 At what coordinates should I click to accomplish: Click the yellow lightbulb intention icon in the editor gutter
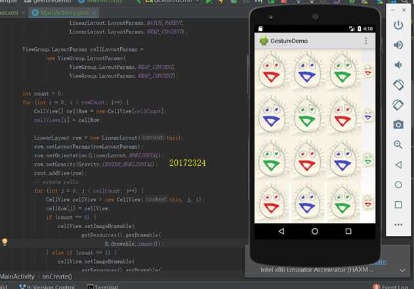[5, 242]
